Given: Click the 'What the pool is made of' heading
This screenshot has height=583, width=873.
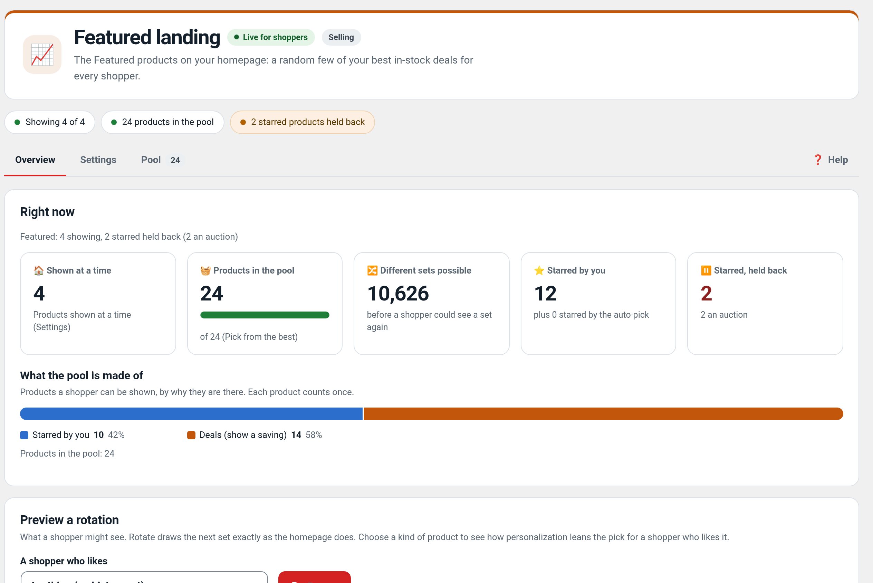Looking at the screenshot, I should point(81,375).
